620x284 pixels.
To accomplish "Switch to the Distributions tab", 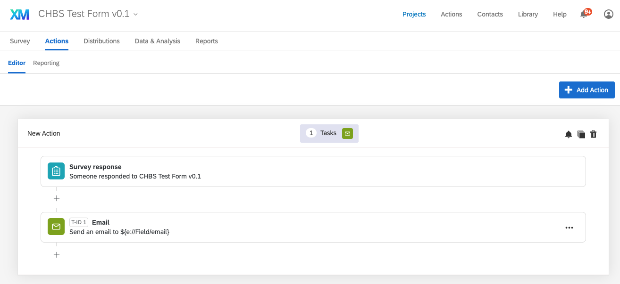I will [101, 41].
